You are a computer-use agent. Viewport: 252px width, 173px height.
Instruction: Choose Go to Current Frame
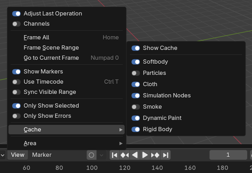click(67, 58)
